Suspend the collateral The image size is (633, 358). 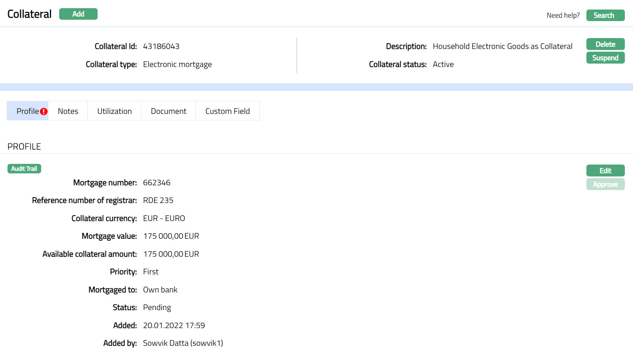click(x=605, y=58)
